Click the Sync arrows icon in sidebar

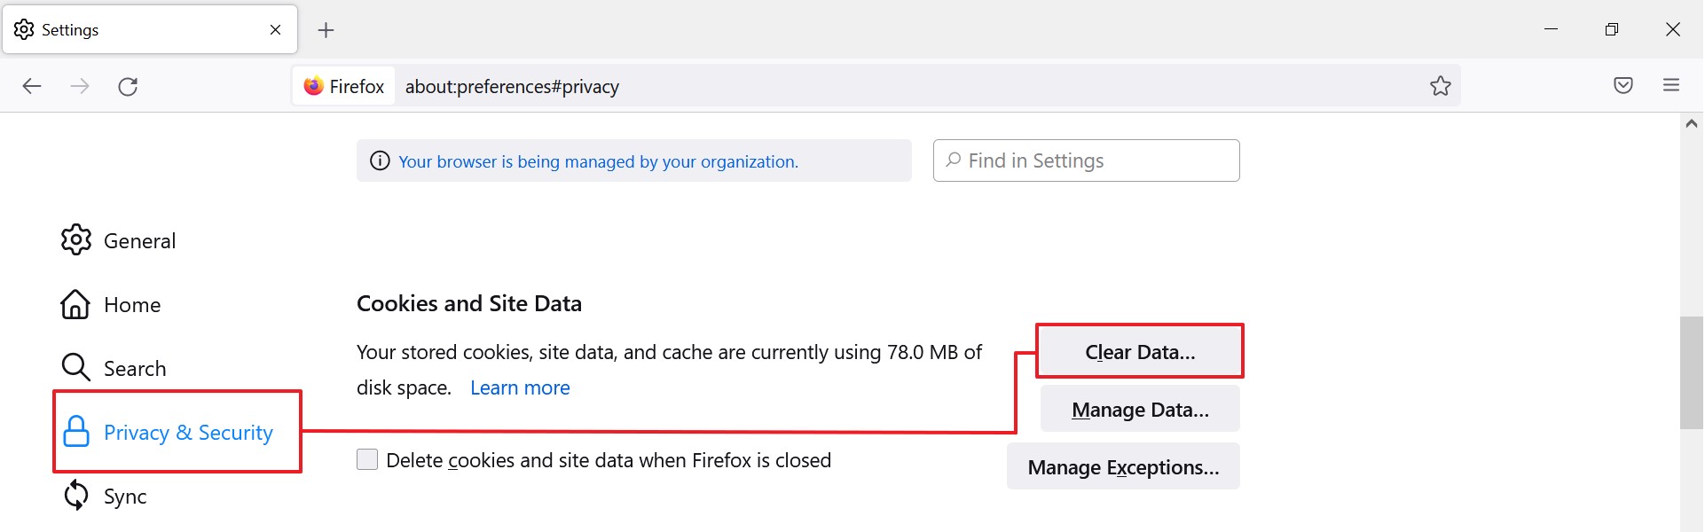pyautogui.click(x=76, y=496)
